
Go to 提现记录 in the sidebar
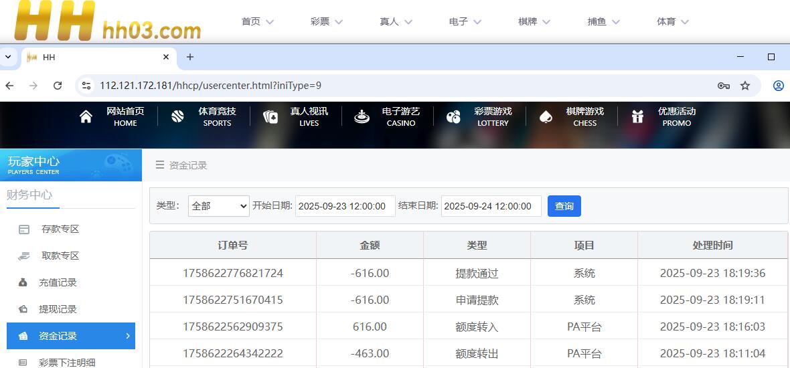[x=58, y=310]
